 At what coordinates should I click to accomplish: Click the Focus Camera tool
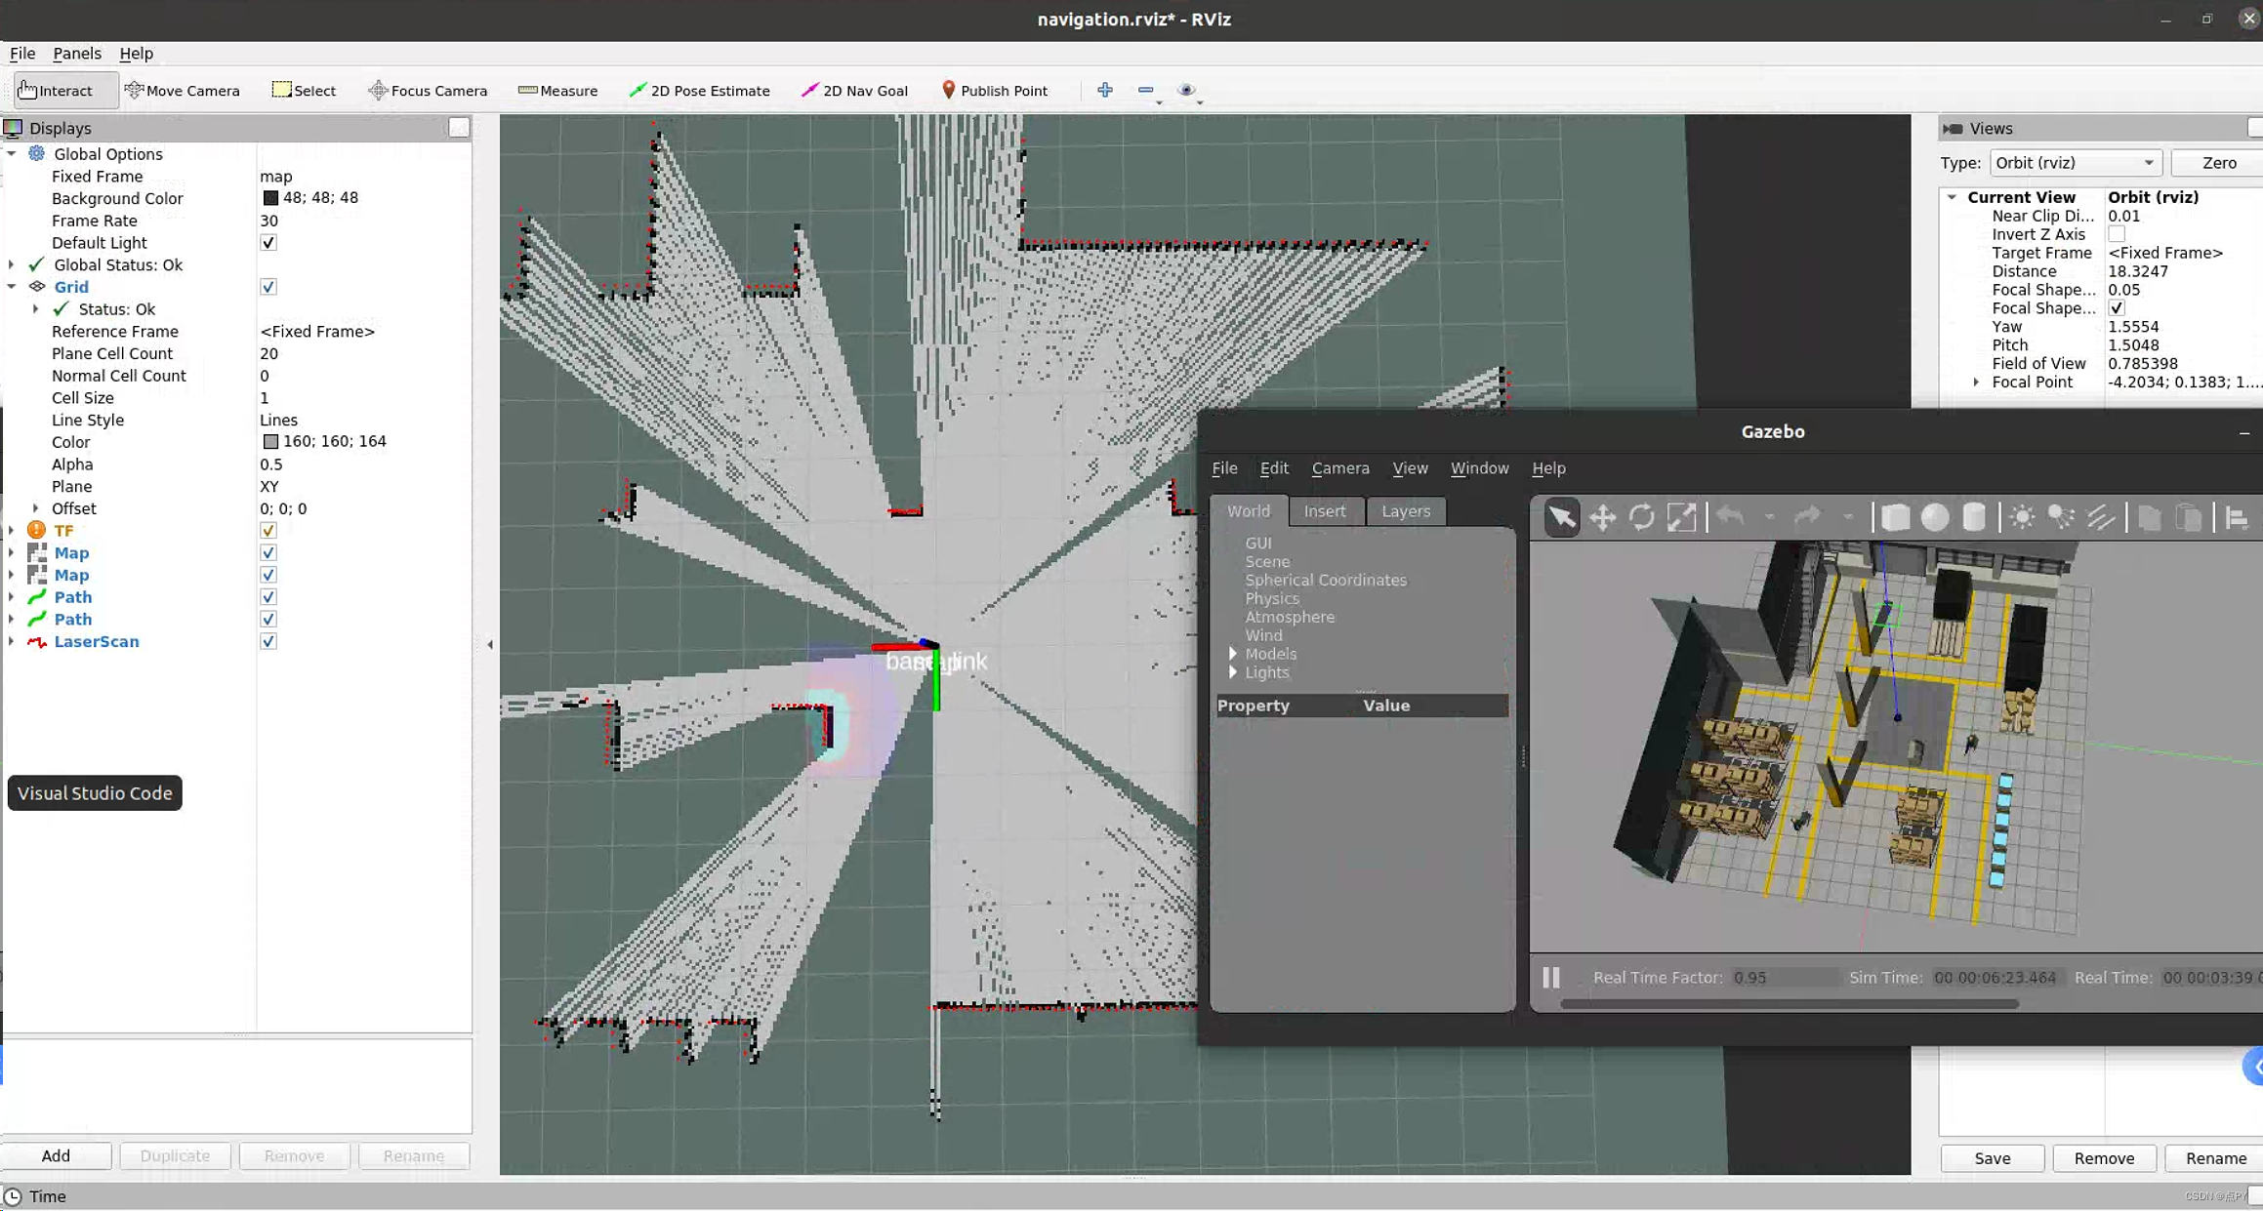tap(427, 90)
